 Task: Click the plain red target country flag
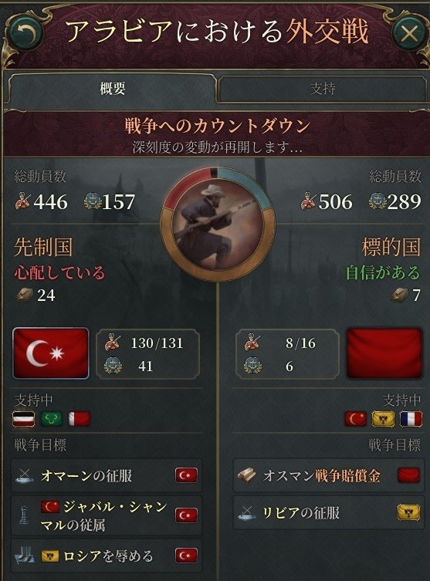tap(384, 353)
